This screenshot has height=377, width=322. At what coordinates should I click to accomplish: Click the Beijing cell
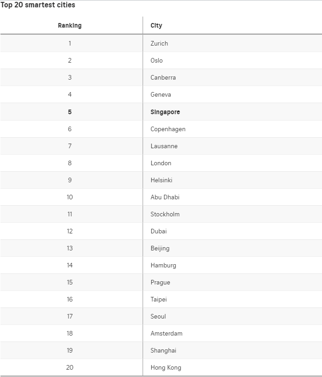160,249
